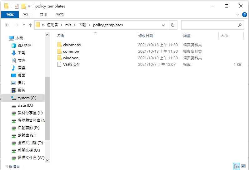
Task: Click the New folder icon in title bar
Action: point(23,6)
